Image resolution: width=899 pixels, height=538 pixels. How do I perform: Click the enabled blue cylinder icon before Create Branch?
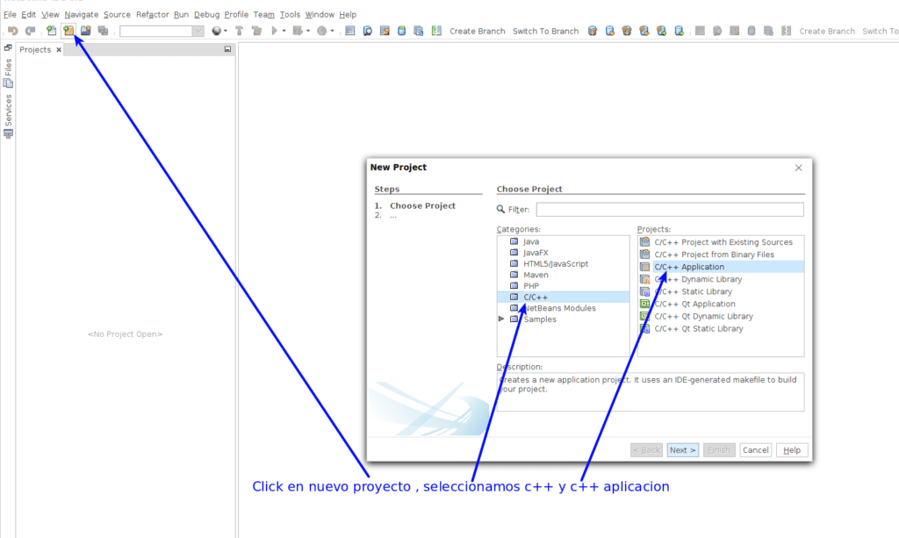pyautogui.click(x=401, y=31)
